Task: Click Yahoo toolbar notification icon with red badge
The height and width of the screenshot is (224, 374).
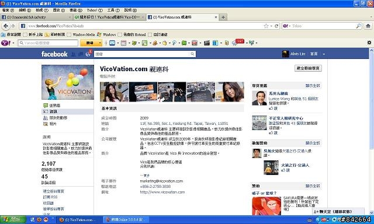Action: [x=238, y=43]
